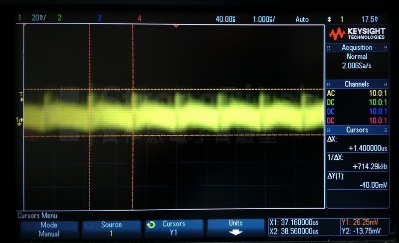Viewport: 399px width, 243px height.
Task: Toggle channel 4 indicator on top bar
Action: 140,18
